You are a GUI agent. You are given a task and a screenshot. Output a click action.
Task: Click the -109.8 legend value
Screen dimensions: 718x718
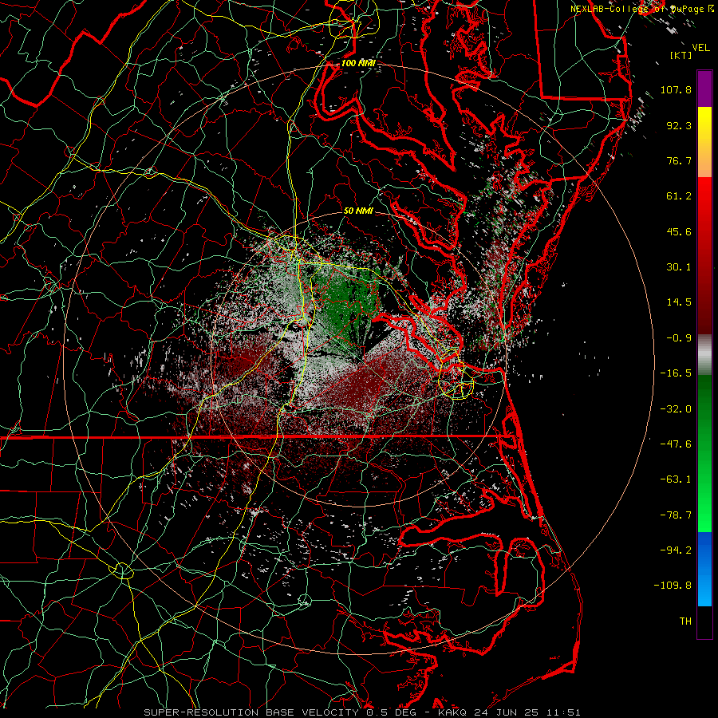(673, 586)
